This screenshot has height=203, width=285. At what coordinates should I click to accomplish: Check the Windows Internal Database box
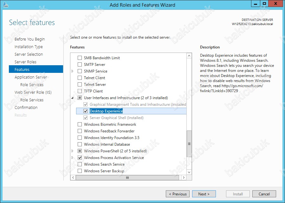(80, 144)
